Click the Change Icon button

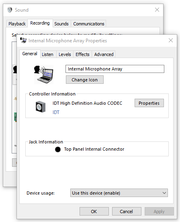(x=85, y=80)
